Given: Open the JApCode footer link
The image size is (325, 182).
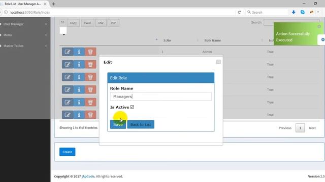Looking at the screenshot, I should (88, 176).
